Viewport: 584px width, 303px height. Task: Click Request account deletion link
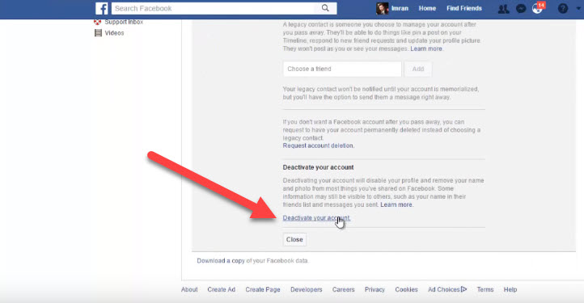coord(318,145)
